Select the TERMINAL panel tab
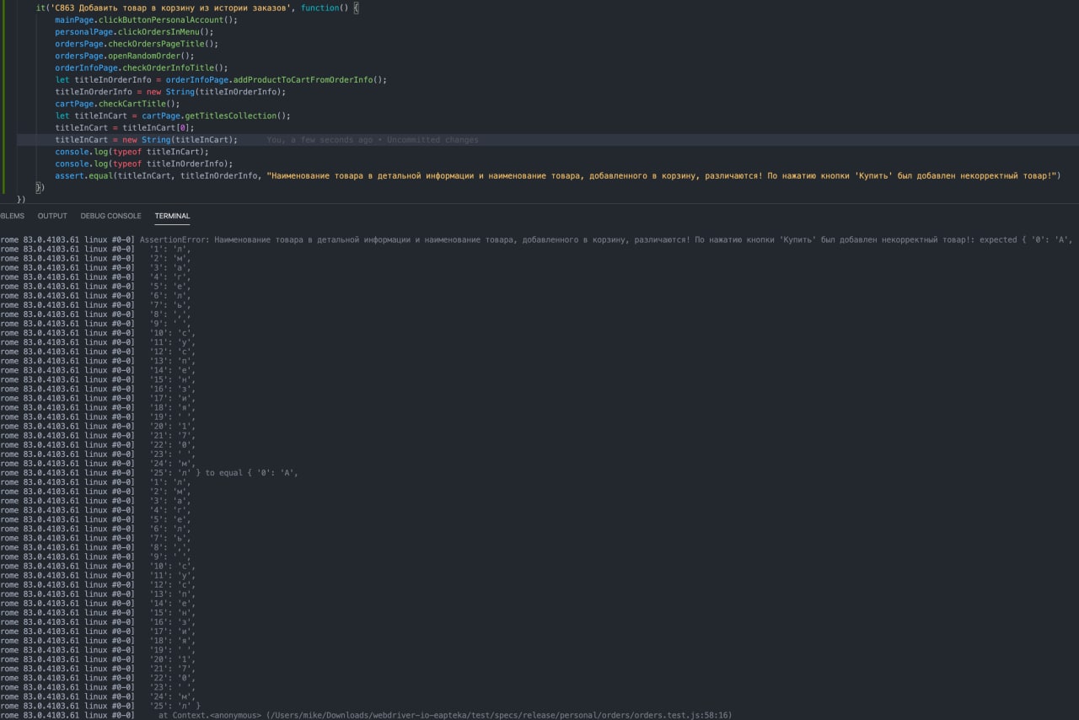This screenshot has height=720, width=1079. [172, 216]
